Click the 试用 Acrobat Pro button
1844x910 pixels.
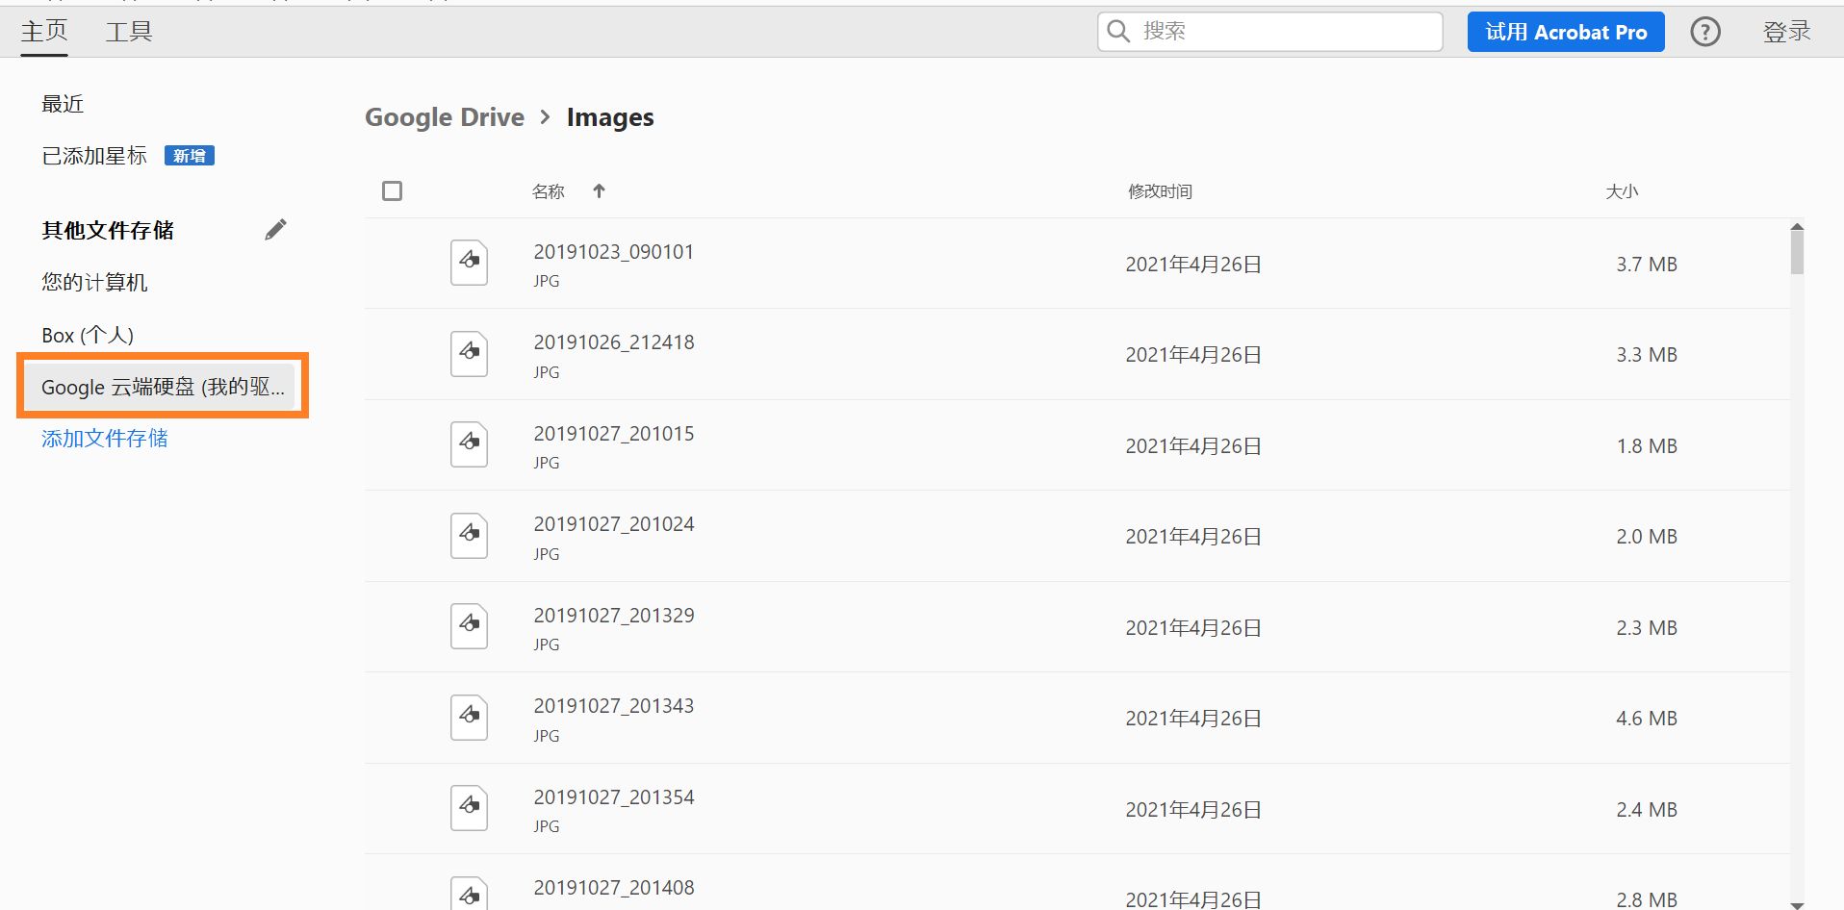pyautogui.click(x=1566, y=32)
